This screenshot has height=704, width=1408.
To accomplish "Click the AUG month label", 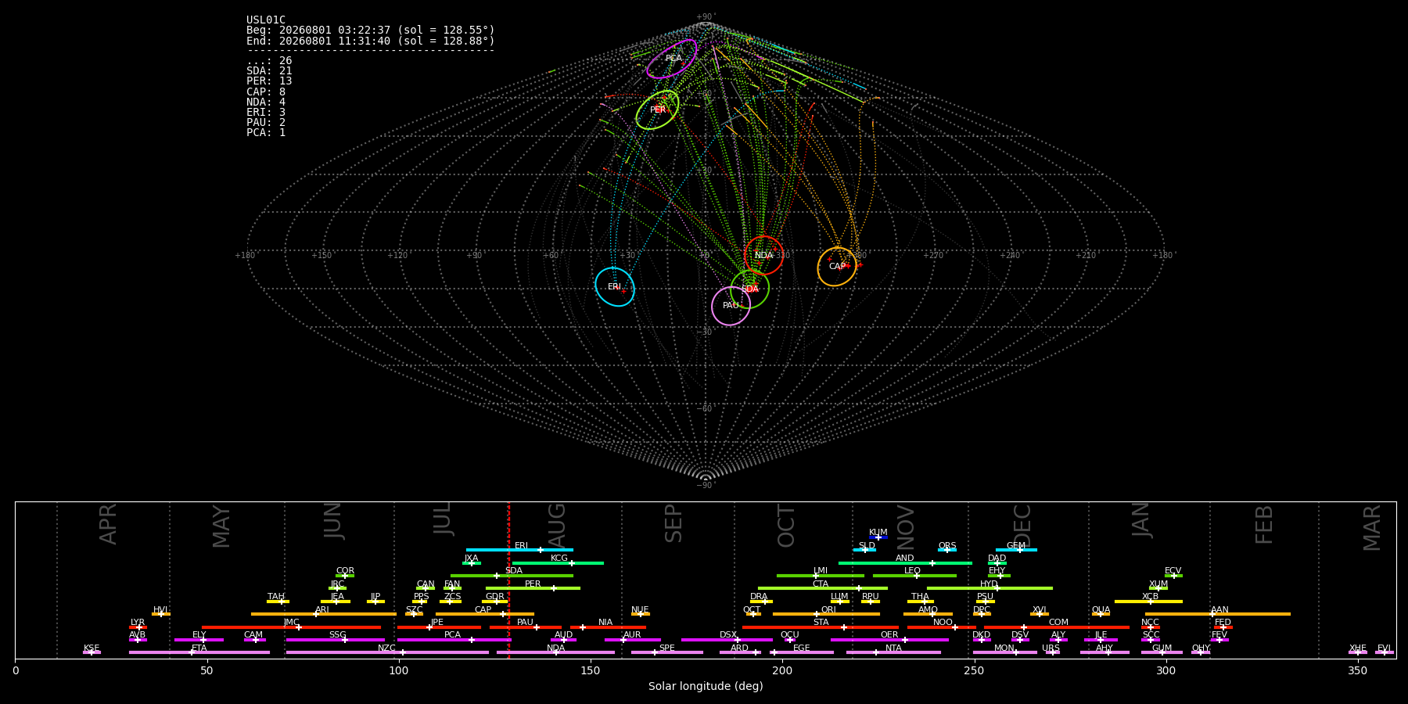I will tap(557, 524).
